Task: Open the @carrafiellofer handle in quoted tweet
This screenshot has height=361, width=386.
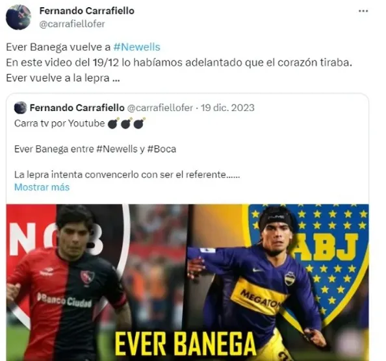Action: click(x=160, y=108)
